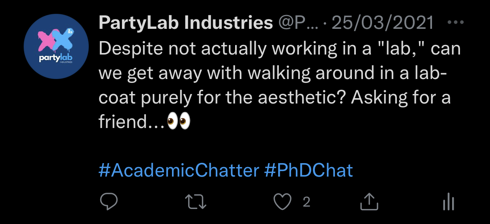This screenshot has width=490, height=224.
Task: Retweet the PartyLab Industries post
Action: click(196, 202)
